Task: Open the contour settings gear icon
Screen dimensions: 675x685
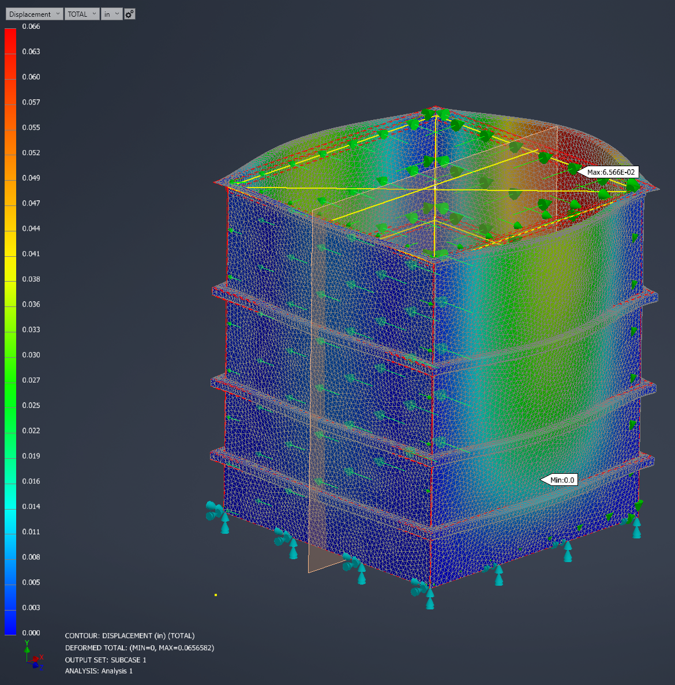Action: [129, 13]
